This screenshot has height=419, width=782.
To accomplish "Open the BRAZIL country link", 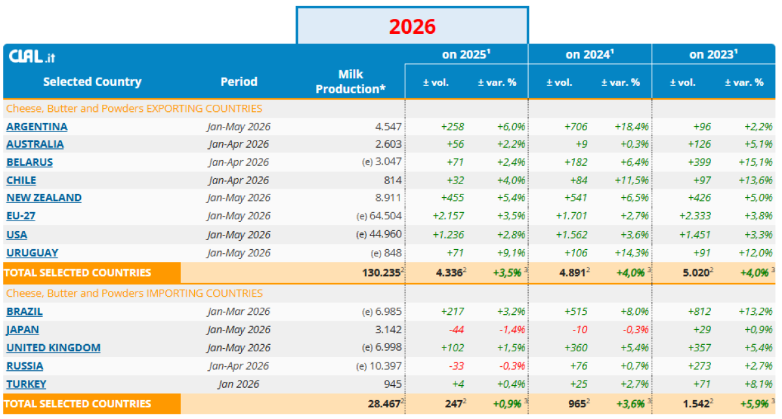I will 25,312.
